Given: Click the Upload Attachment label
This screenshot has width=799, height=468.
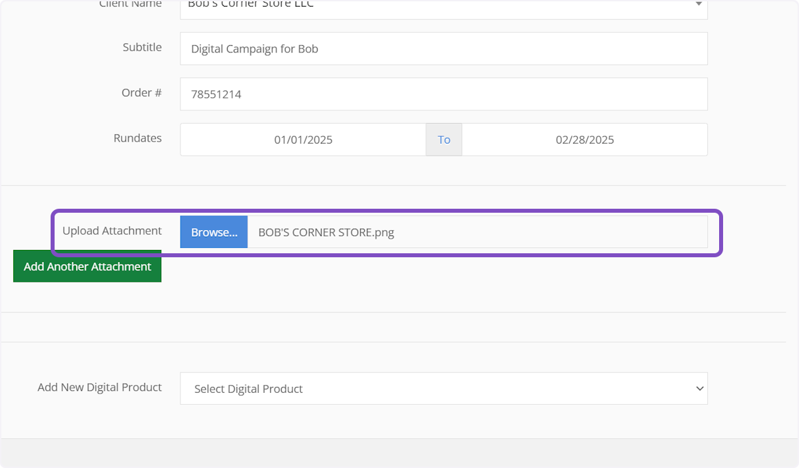Looking at the screenshot, I should [112, 231].
